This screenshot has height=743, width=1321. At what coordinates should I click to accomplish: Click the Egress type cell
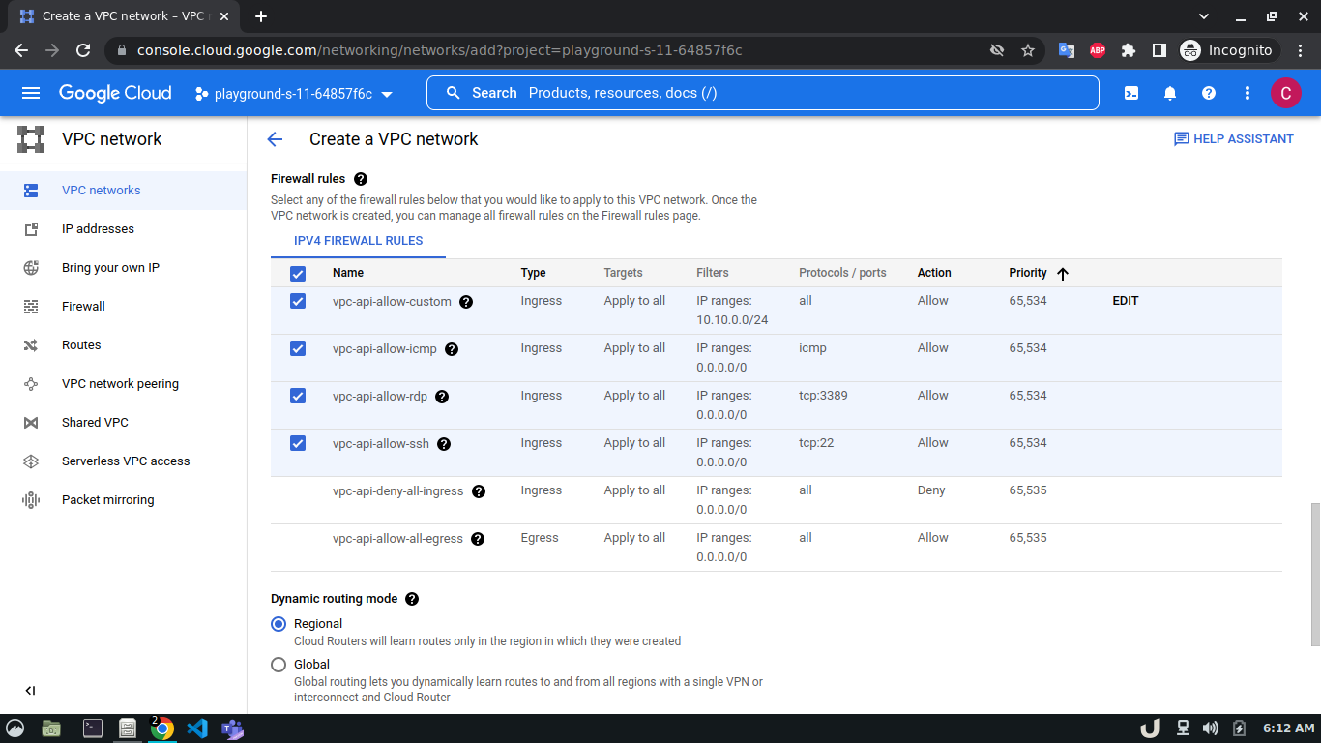540,538
